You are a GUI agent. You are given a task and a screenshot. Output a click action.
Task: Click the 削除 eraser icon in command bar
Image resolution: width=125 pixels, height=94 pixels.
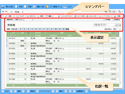[x=38, y=16]
